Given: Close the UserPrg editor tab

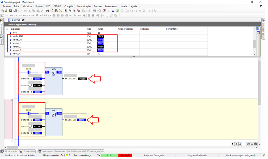Looking at the screenshot, I should (23, 20).
